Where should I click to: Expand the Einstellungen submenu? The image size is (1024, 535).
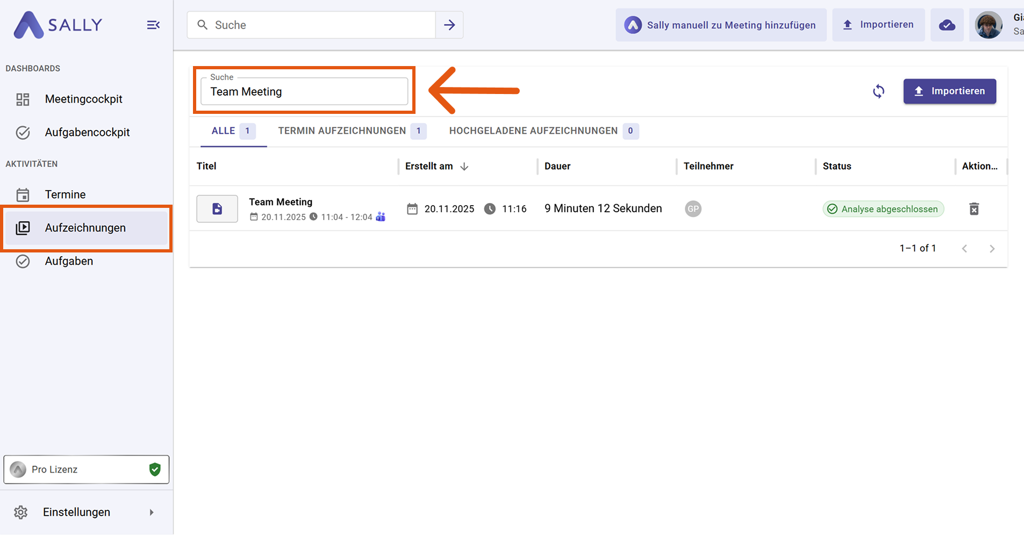[151, 512]
